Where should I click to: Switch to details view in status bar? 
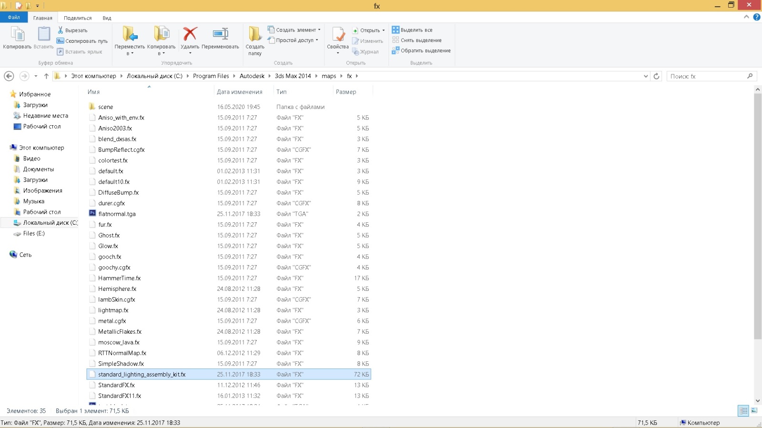pos(743,410)
